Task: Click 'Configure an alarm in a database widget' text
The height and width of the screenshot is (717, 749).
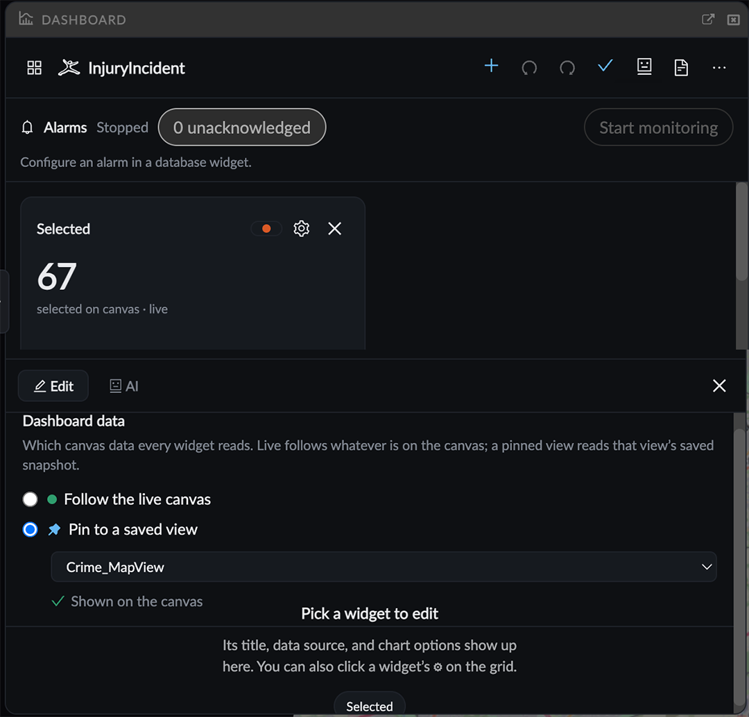Action: [x=136, y=162]
